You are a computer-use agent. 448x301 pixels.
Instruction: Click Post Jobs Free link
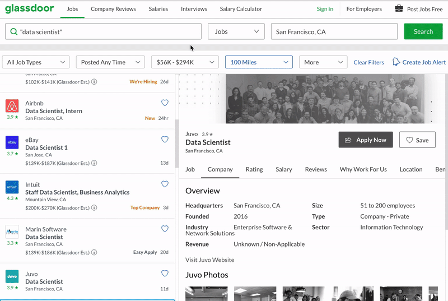tap(424, 9)
